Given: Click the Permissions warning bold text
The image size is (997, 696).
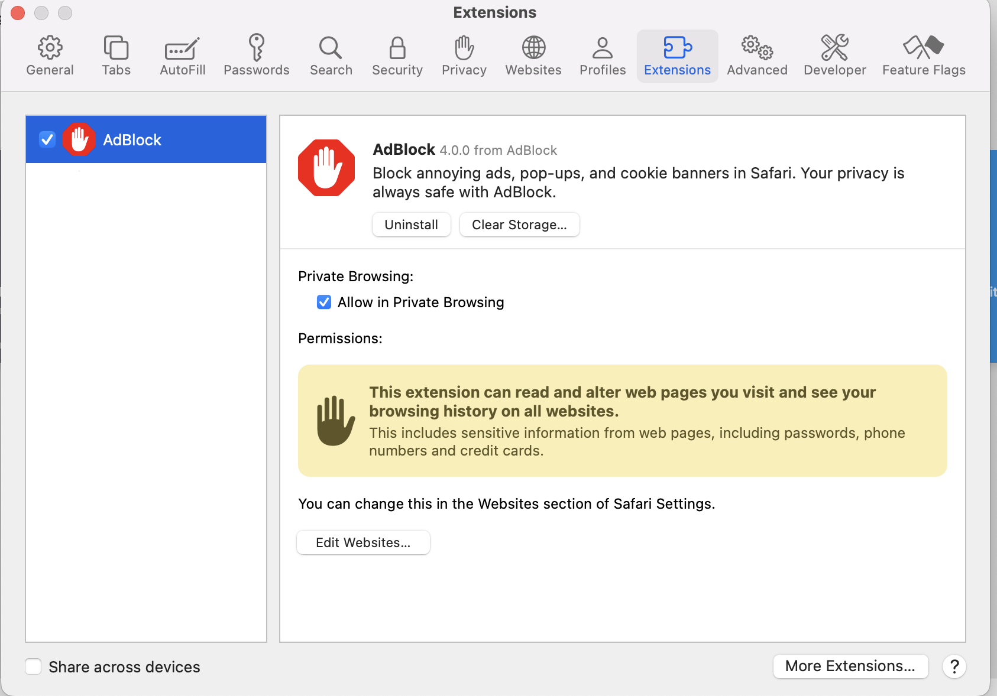Looking at the screenshot, I should point(622,402).
